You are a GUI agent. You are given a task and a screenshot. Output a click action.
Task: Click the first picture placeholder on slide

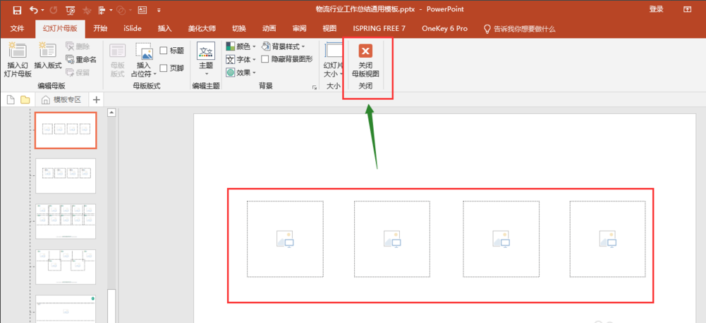[x=285, y=239]
